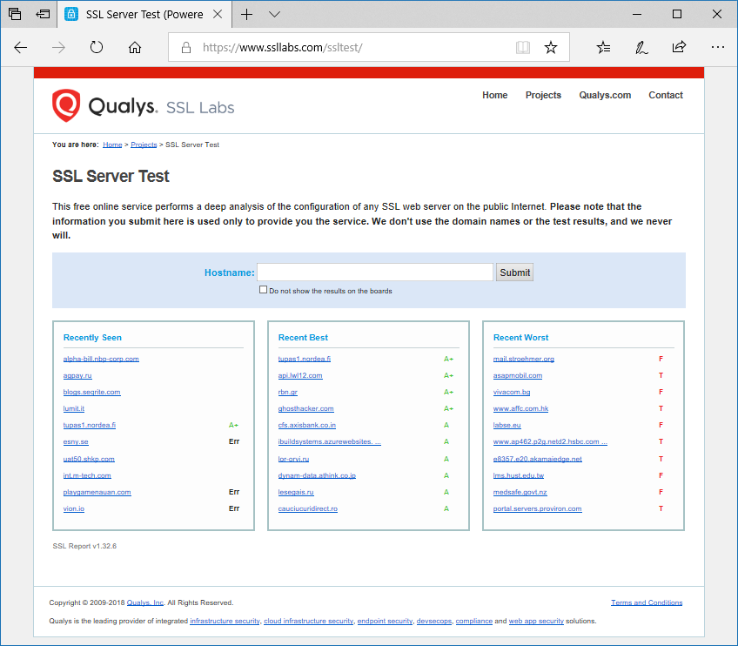Open e8357.e20.akamaiedge.net link
This screenshot has width=738, height=646.
[x=538, y=459]
